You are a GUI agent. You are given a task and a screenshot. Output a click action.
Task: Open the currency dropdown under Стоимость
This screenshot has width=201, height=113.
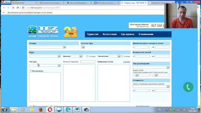[x=151, y=87]
